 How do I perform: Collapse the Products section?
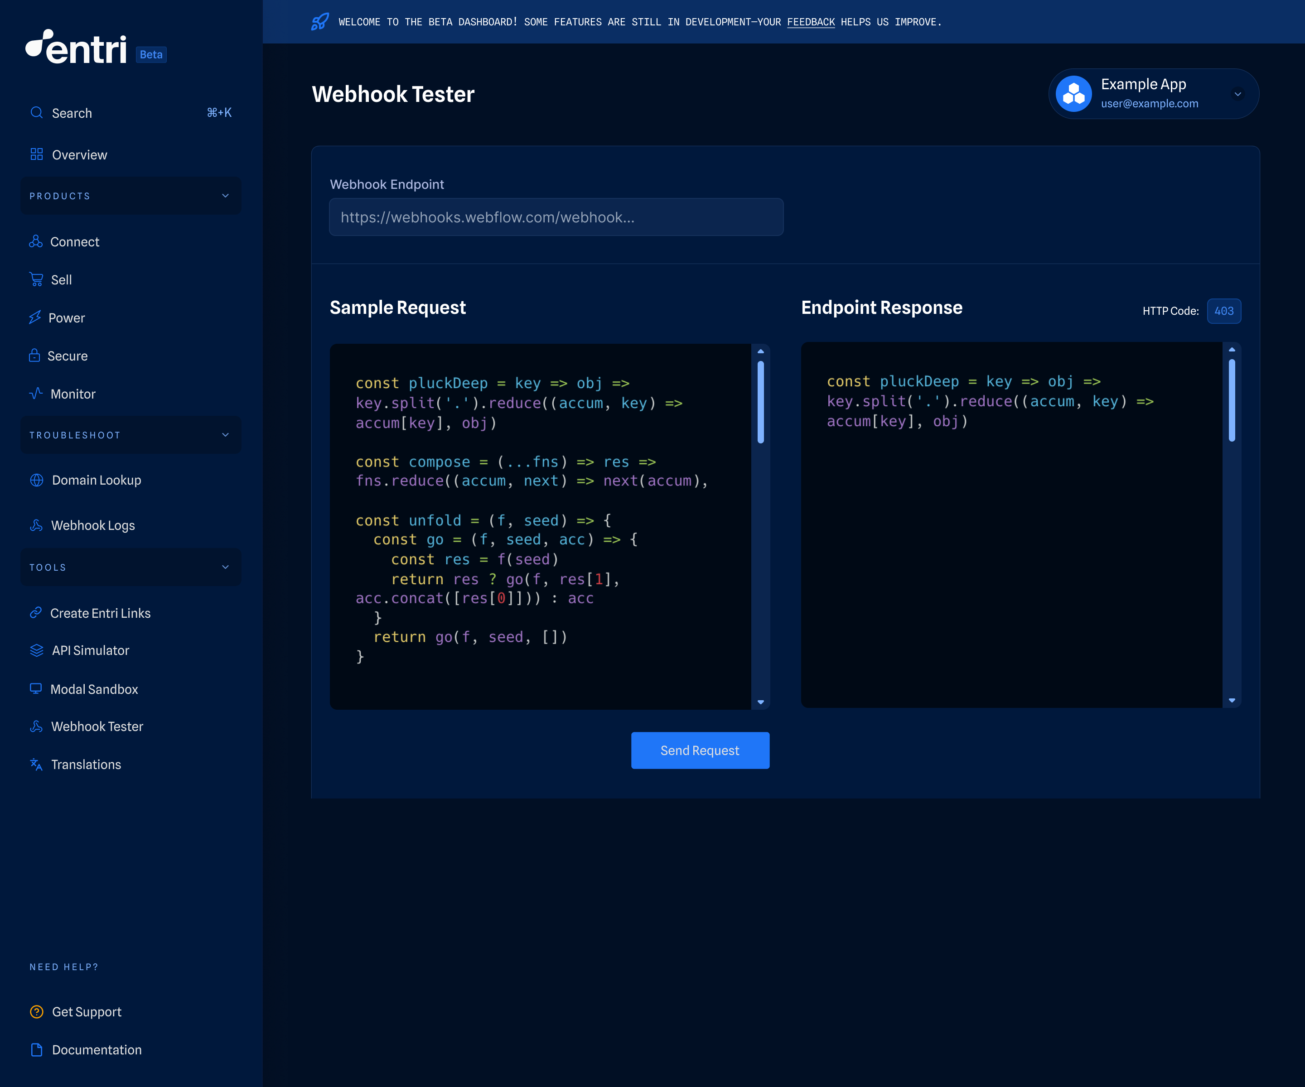(131, 196)
